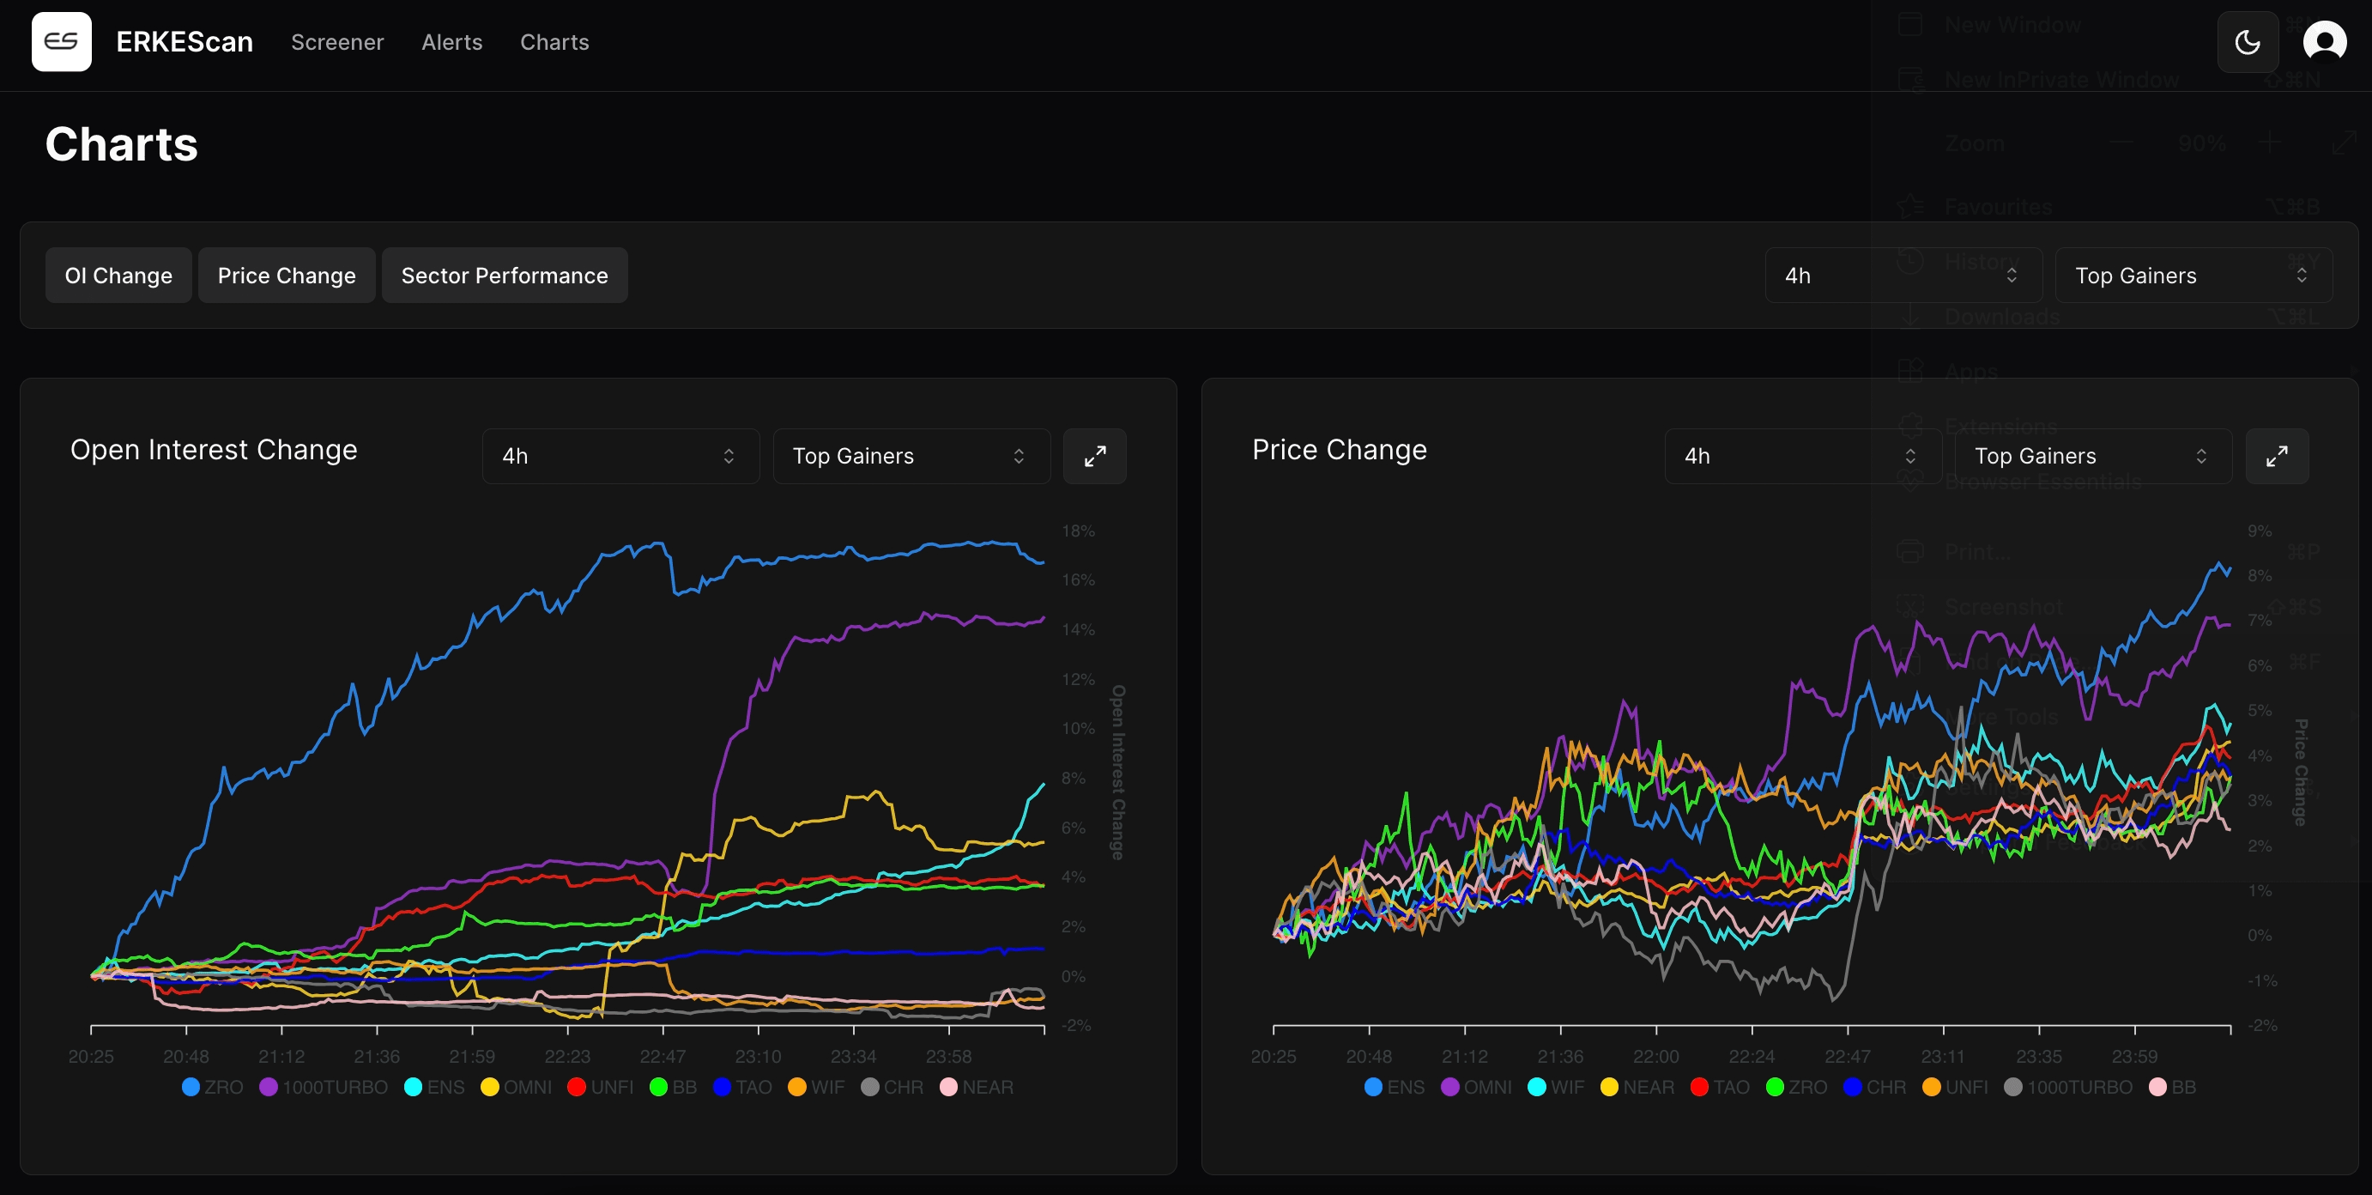
Task: Click the ZRO legend marker under the OI chart
Action: coord(191,1087)
